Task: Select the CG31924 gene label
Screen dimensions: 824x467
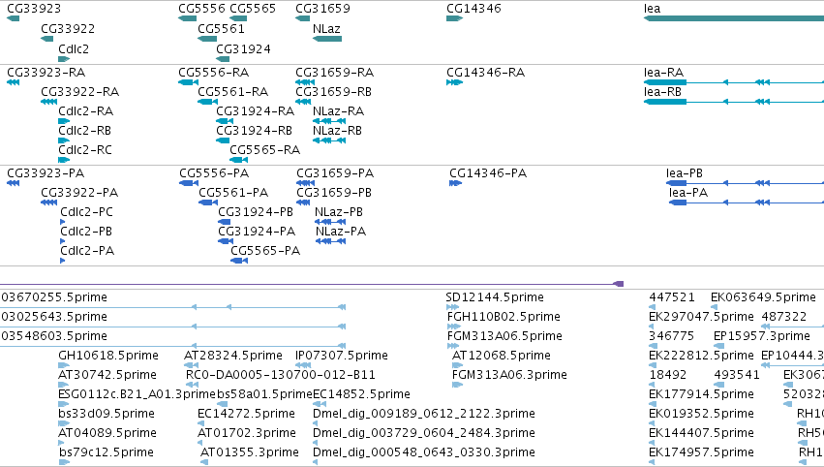Action: point(243,49)
